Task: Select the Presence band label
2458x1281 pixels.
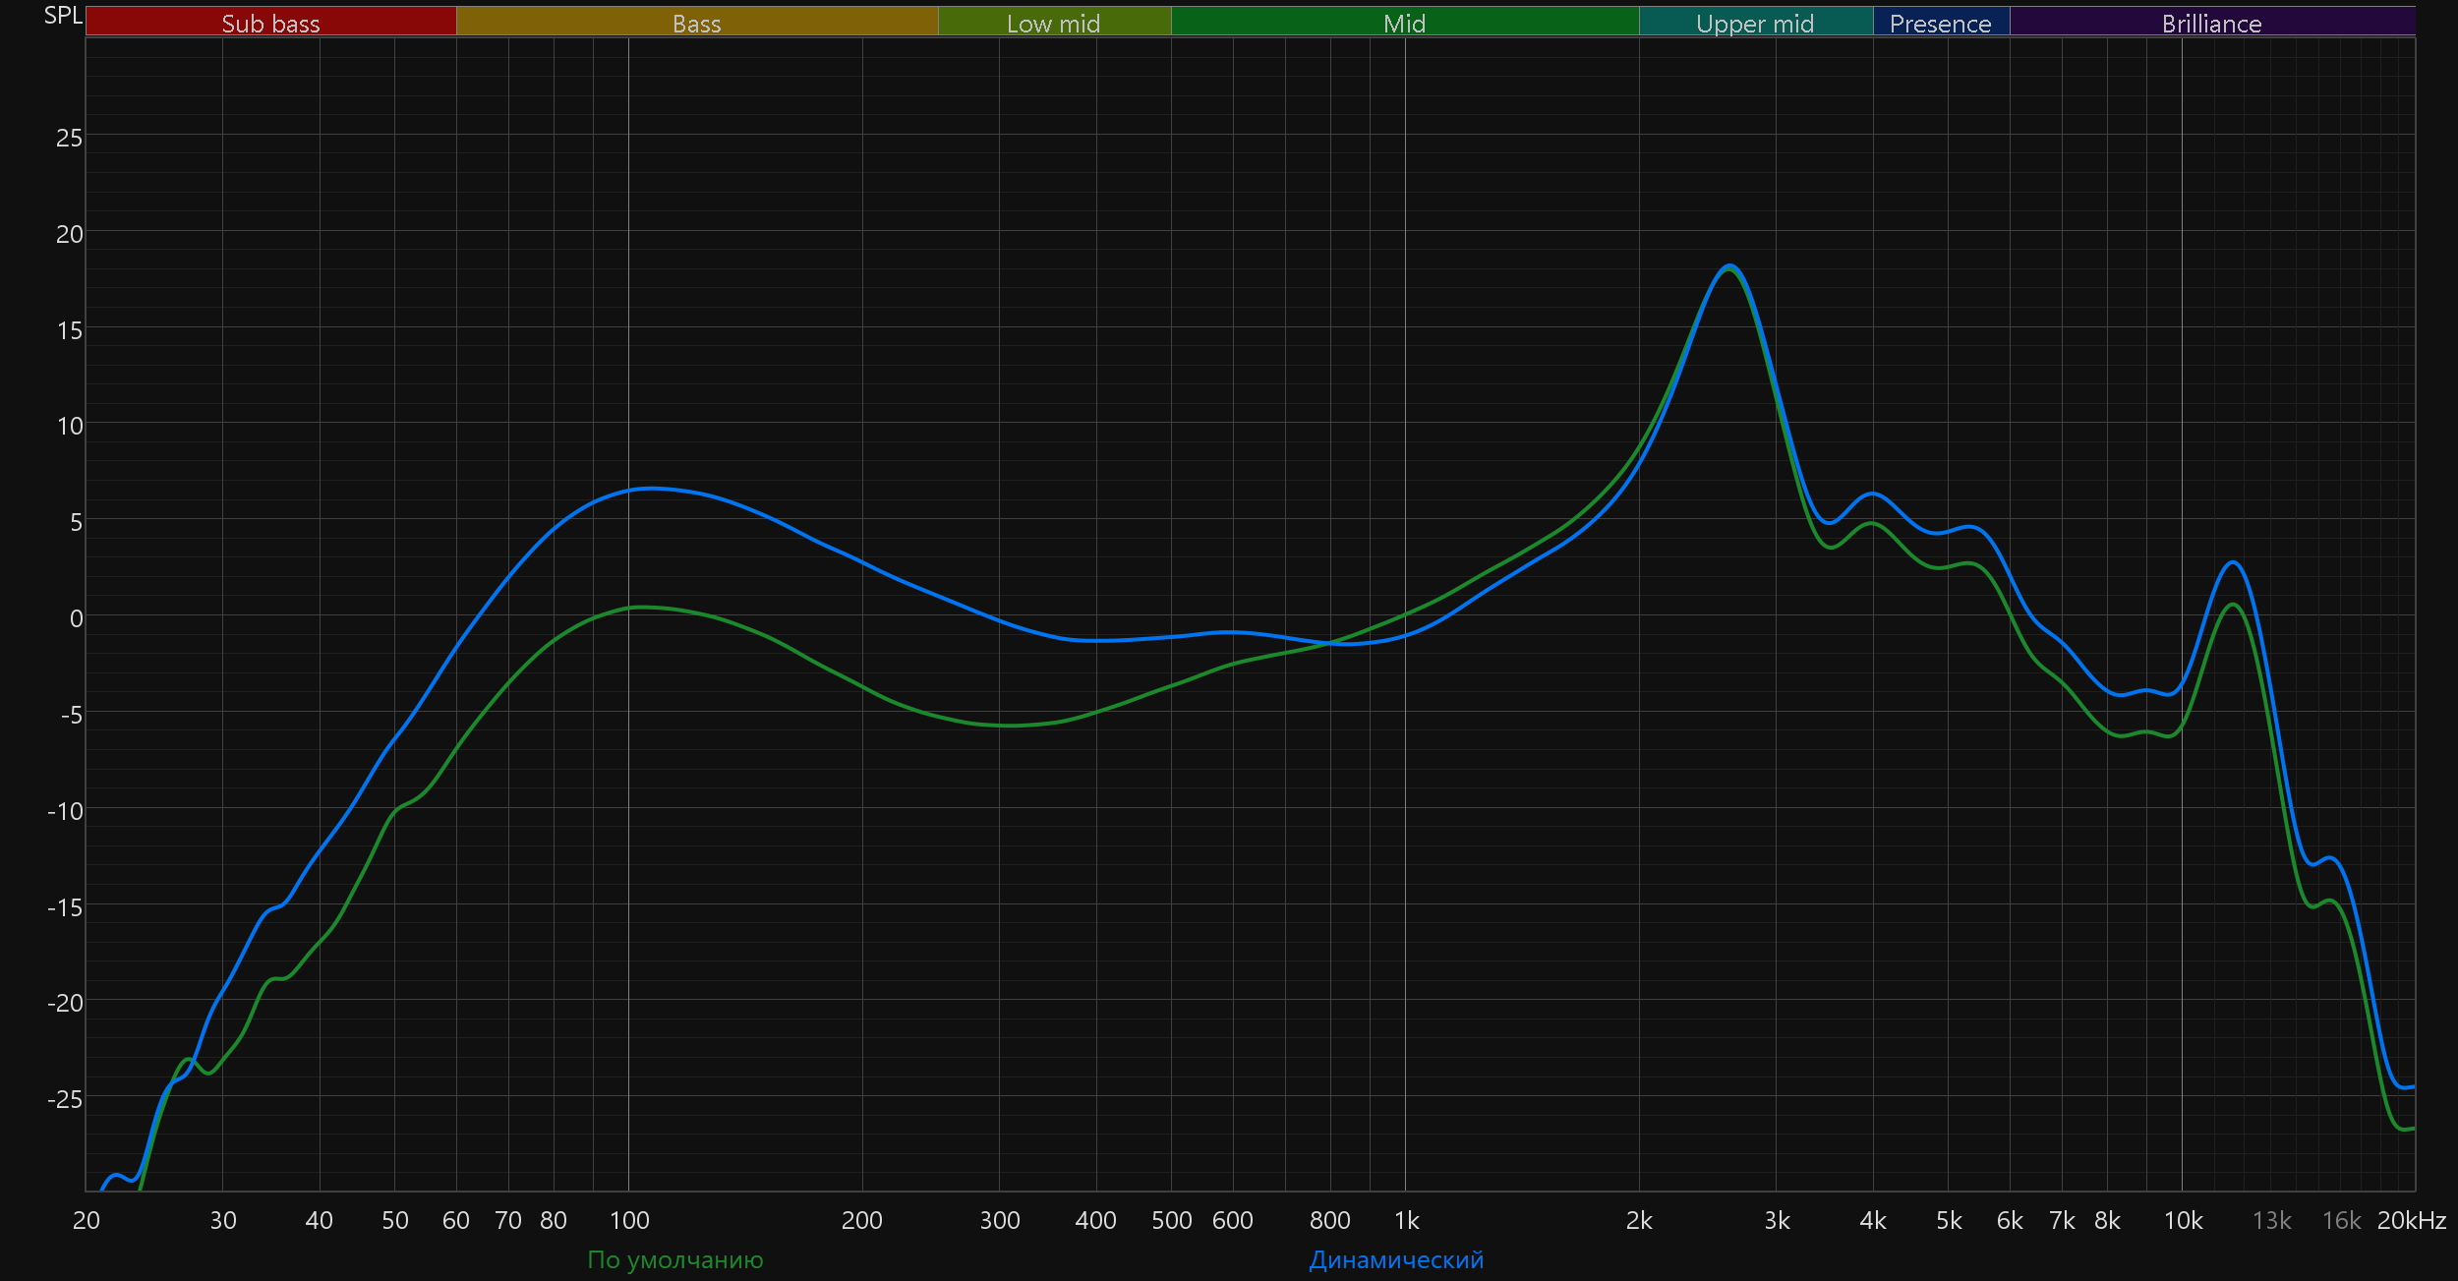Action: tap(1940, 23)
